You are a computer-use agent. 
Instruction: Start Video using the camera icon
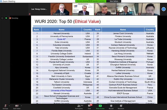[x=17, y=106]
